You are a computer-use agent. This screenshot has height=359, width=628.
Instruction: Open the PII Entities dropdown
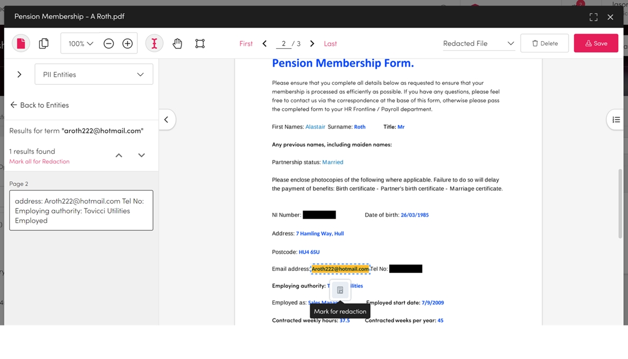click(93, 74)
